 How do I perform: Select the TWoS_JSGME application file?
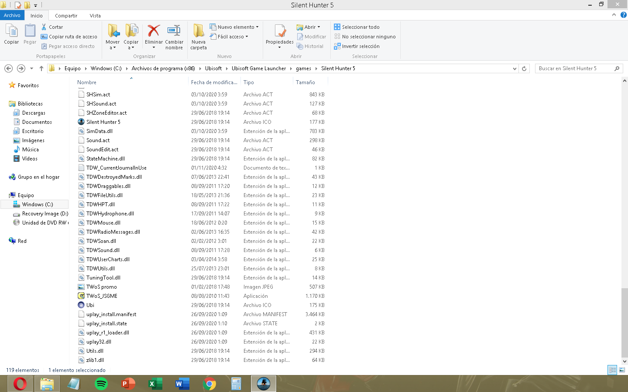tap(97, 296)
